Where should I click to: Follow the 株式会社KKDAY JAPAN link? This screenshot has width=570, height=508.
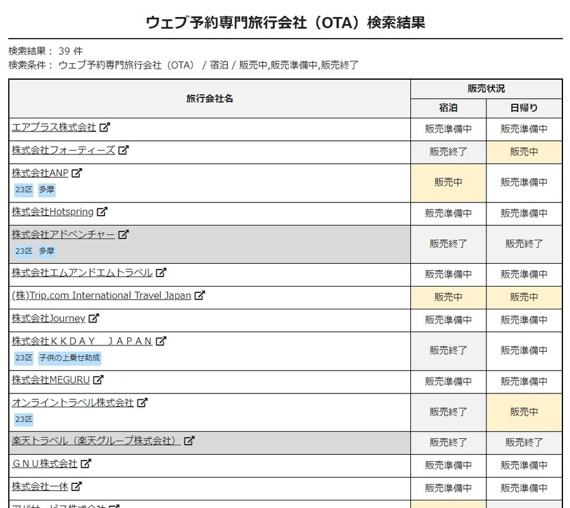(x=82, y=342)
